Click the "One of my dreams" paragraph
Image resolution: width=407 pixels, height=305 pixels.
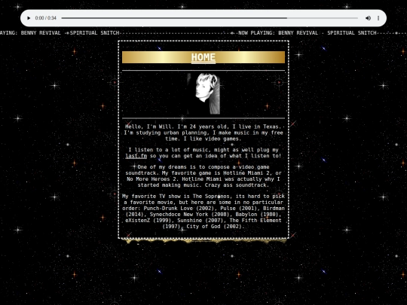pyautogui.click(x=203, y=176)
